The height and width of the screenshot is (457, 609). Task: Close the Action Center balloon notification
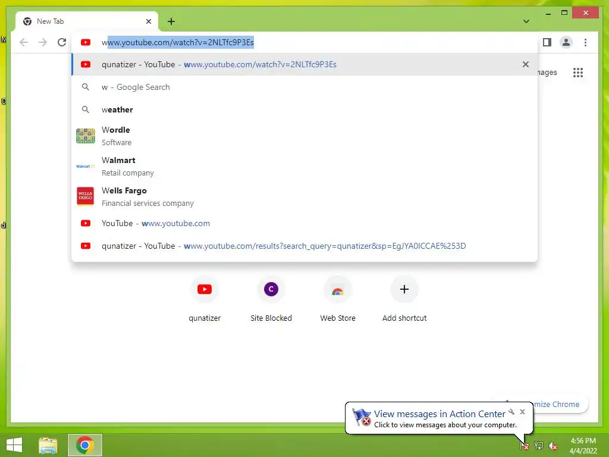(522, 412)
